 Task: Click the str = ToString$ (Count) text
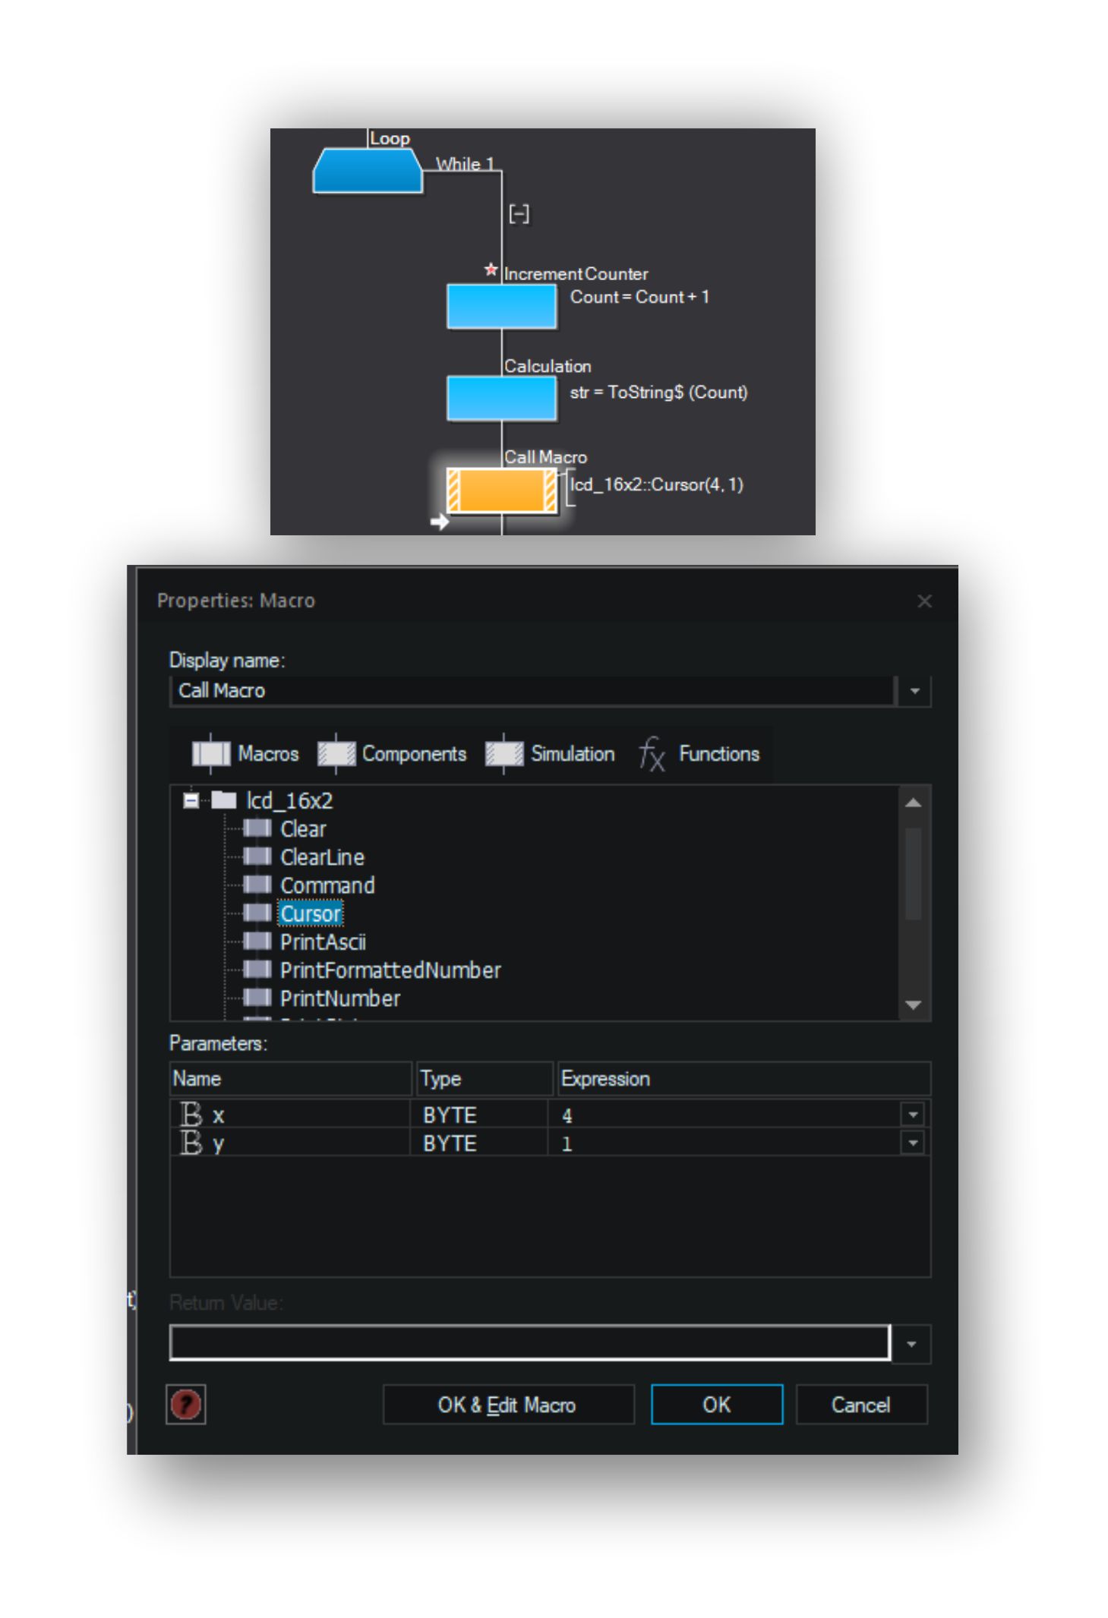(658, 393)
